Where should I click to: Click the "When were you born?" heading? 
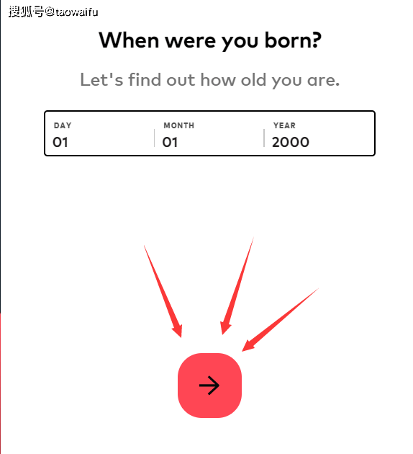(x=210, y=40)
